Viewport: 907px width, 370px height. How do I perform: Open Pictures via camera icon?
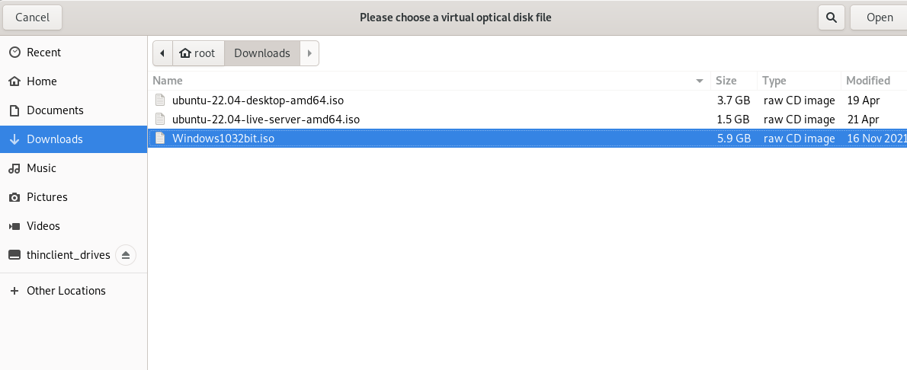(x=15, y=197)
